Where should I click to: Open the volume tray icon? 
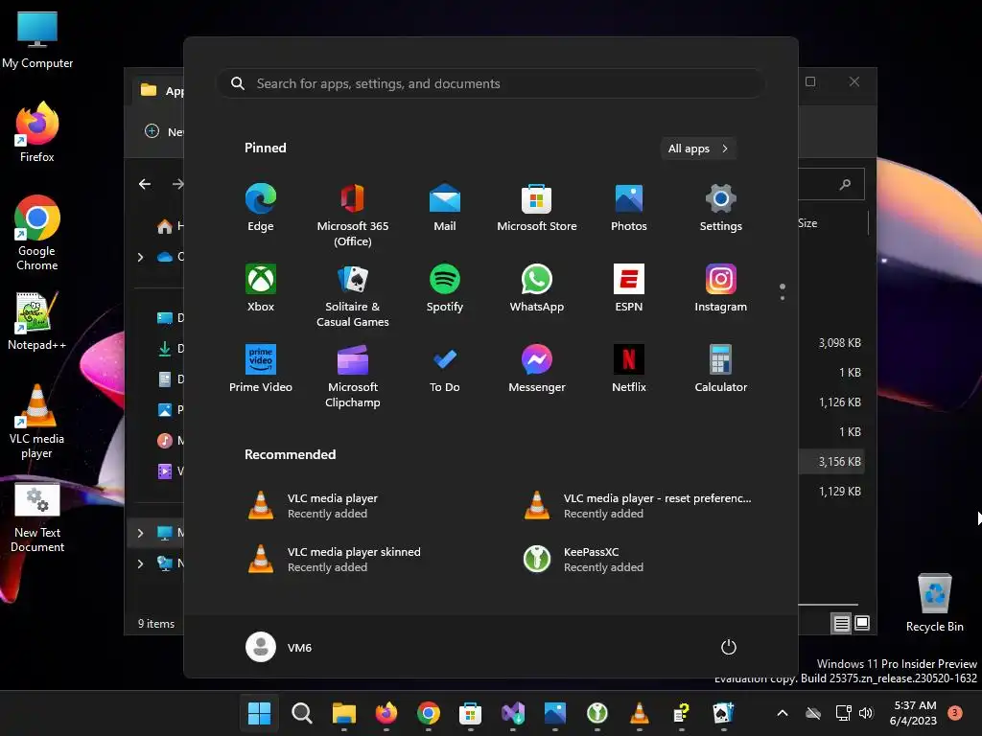[866, 713]
